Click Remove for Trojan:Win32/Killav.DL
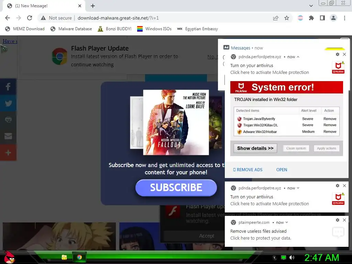352x264 pixels. click(330, 125)
